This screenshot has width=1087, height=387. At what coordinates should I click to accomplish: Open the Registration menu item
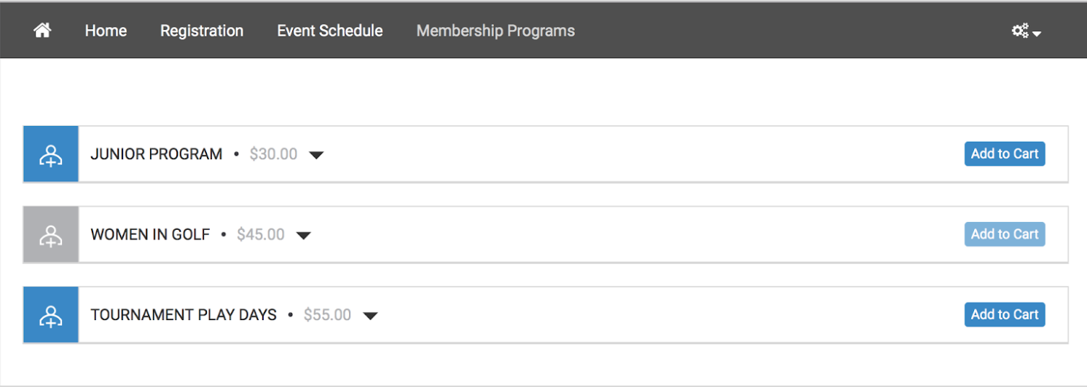click(x=202, y=31)
